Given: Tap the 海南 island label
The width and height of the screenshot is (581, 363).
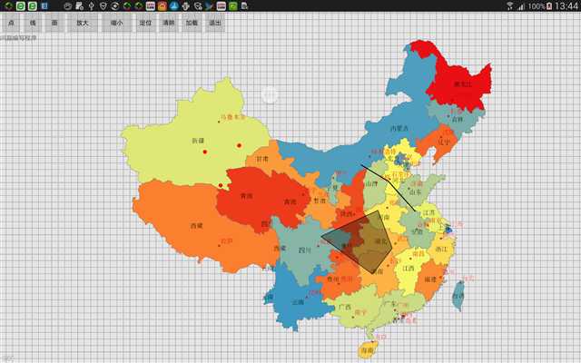Looking at the screenshot, I should coord(369,349).
